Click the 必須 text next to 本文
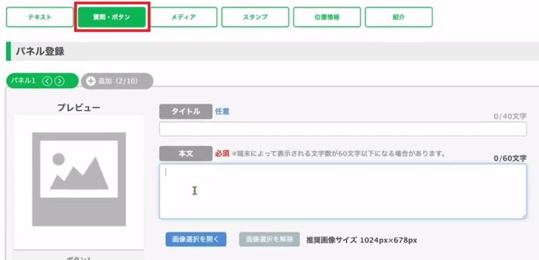The width and height of the screenshot is (539, 260). point(222,154)
